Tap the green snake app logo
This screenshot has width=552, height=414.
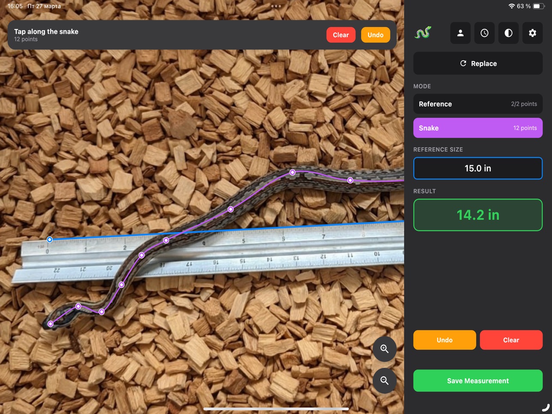click(x=423, y=33)
